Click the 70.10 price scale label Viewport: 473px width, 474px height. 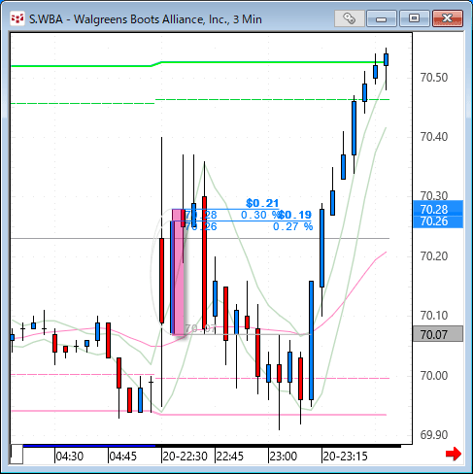434,315
